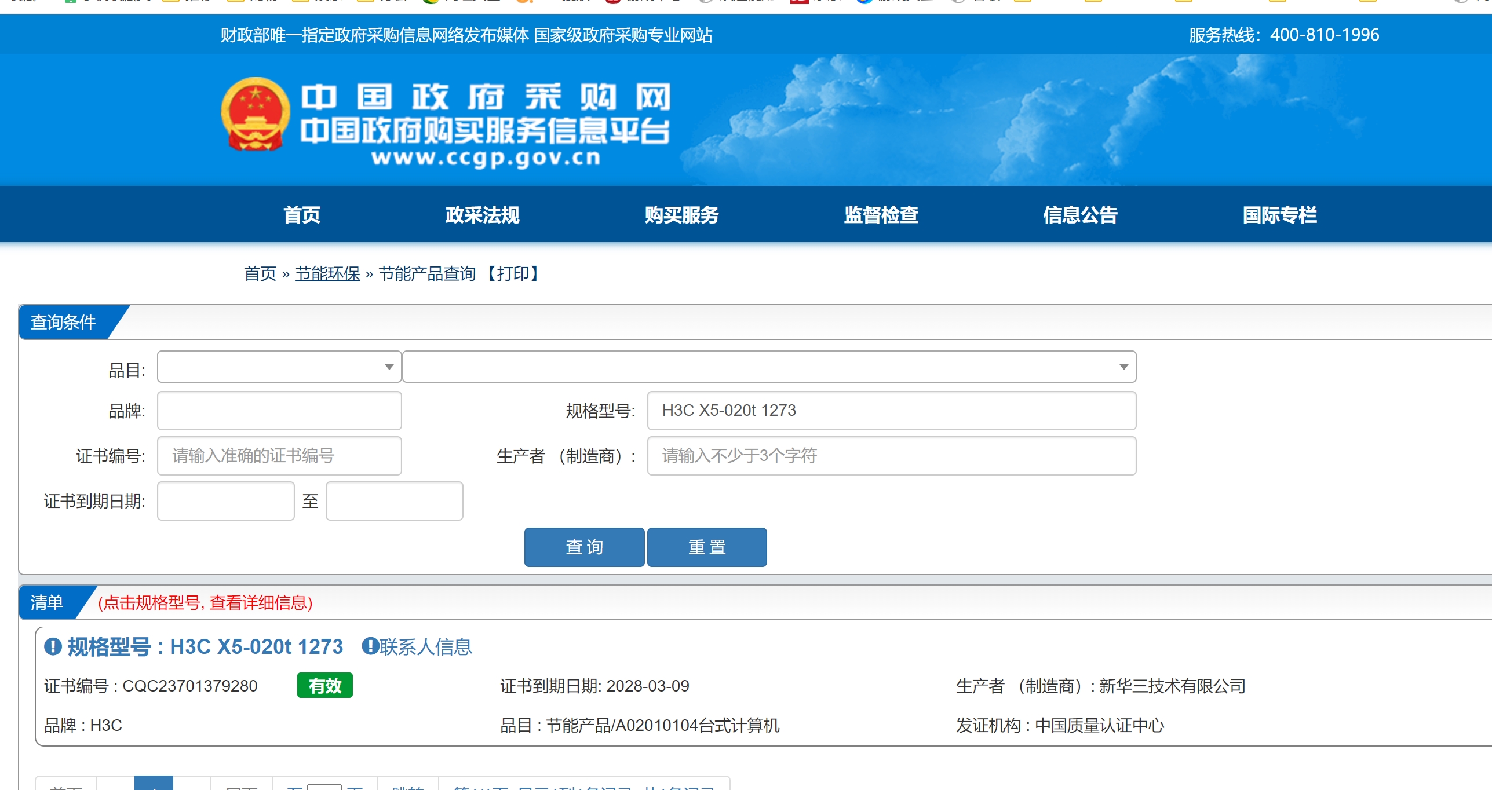Open 购买服务 navigation menu
This screenshot has height=790, width=1492.
coord(681,215)
